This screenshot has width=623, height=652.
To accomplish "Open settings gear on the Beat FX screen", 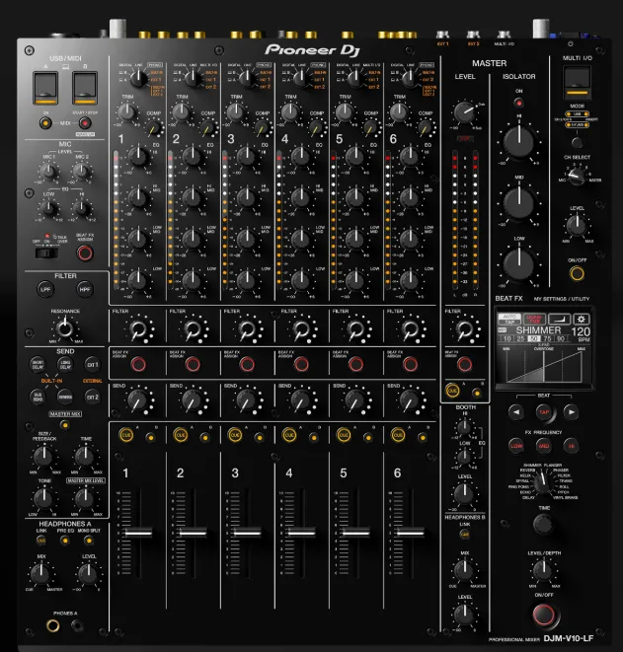I will [582, 319].
